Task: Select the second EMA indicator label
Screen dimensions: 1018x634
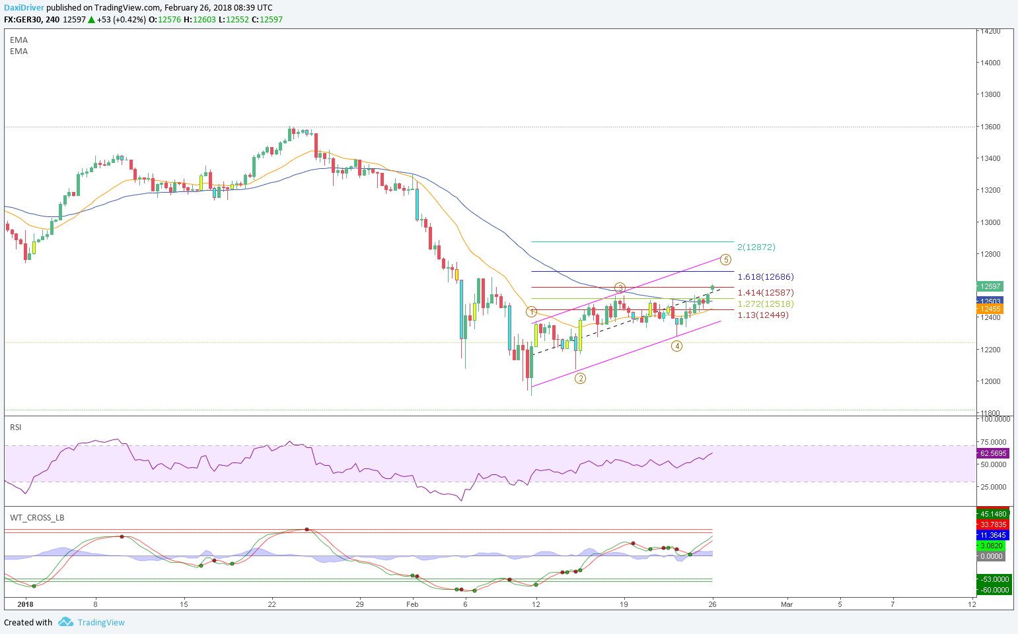Action: (x=18, y=51)
